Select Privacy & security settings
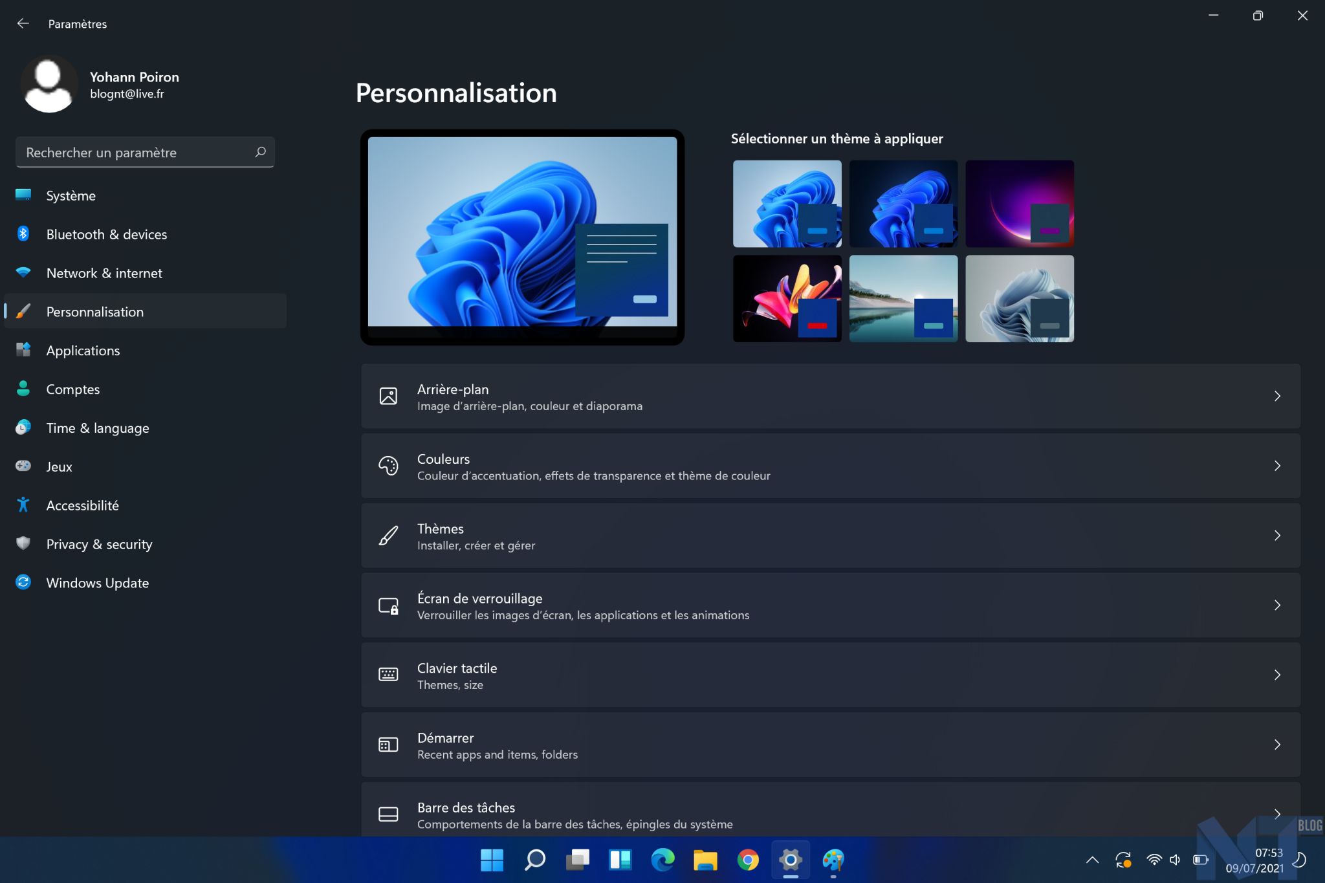Image resolution: width=1325 pixels, height=883 pixels. tap(98, 544)
